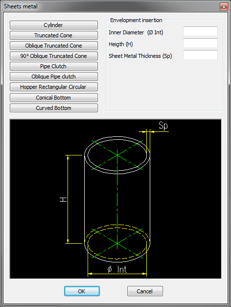Click the H height dimension in the preview
This screenshot has width=231, height=307.
coord(63,200)
